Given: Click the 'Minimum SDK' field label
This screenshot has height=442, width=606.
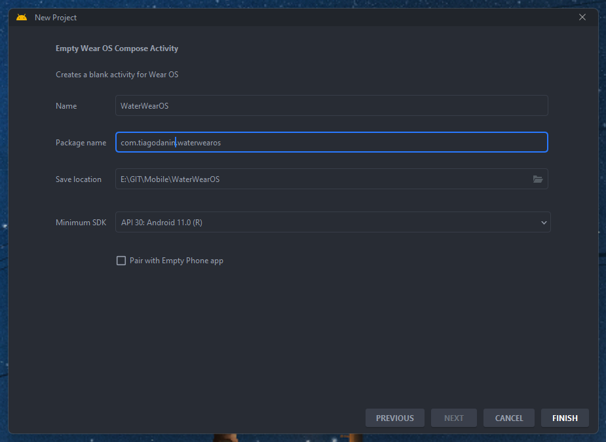Looking at the screenshot, I should (81, 223).
